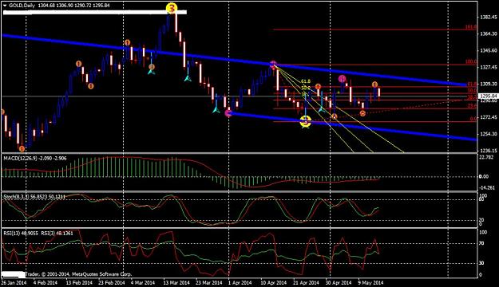Viewport: 499px width, 287px height.
Task: Click the Stoch(8,3,3) indicator label
Action: pos(16,197)
